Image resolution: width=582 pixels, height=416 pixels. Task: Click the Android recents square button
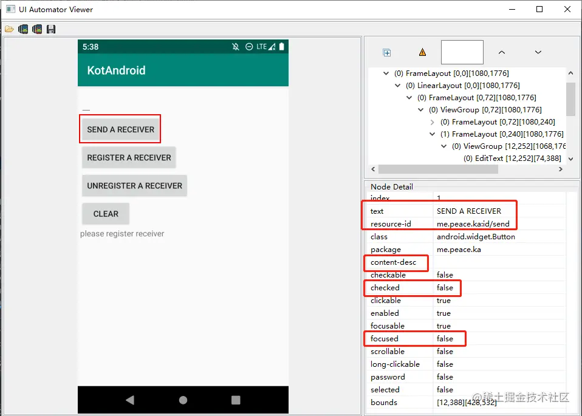pos(236,400)
